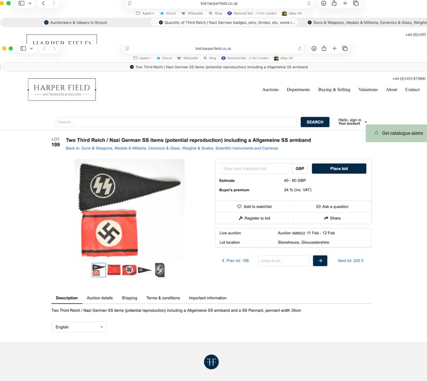
Task: Open the Shipping tab
Action: click(x=129, y=298)
